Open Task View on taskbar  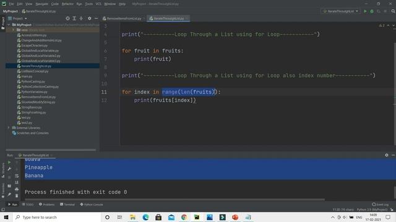coord(119,217)
